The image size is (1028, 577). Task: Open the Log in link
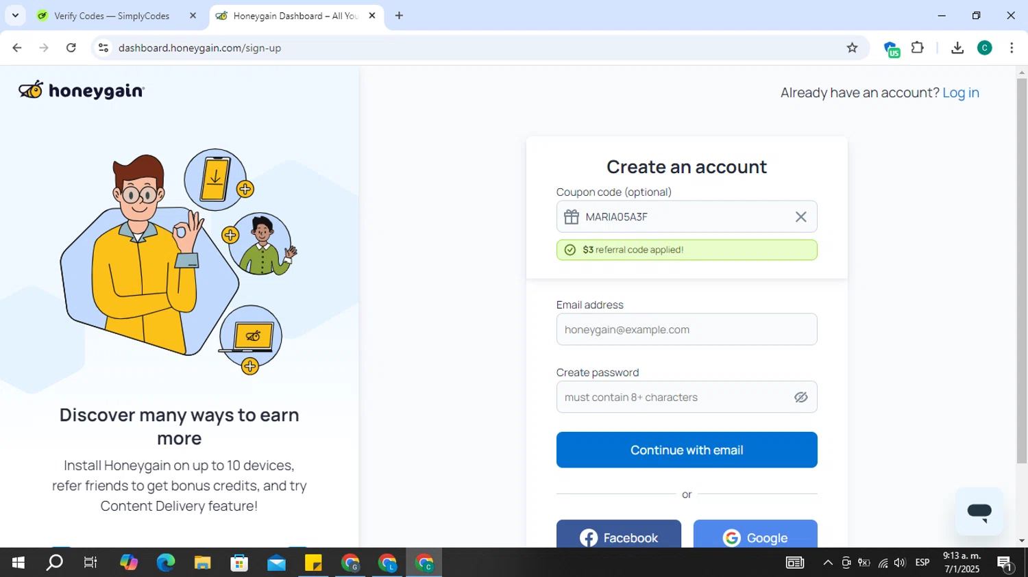point(961,92)
